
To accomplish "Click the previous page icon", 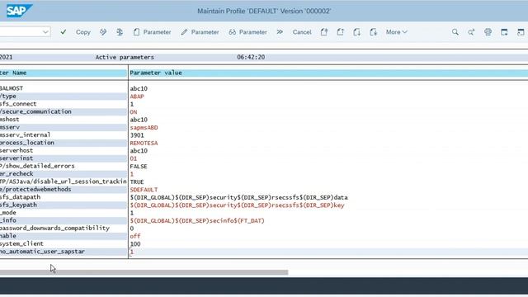I will pyautogui.click(x=341, y=32).
